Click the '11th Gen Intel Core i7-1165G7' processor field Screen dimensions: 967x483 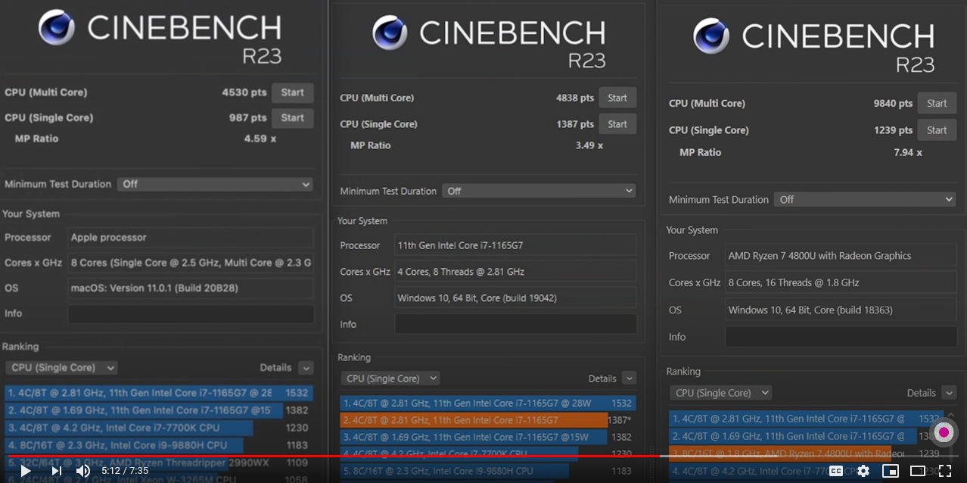[515, 245]
